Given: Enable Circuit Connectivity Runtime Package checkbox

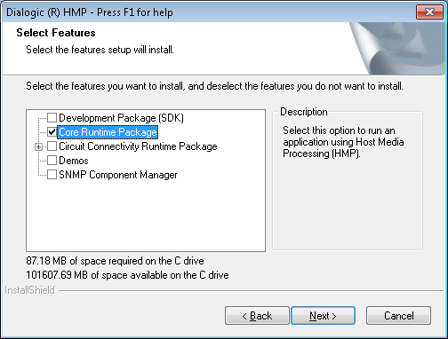Looking at the screenshot, I should point(52,146).
